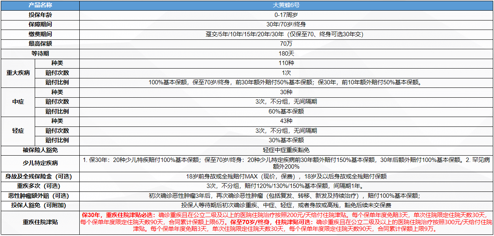494x236 pixels.
Task: Select the 大黄蜂6号 product title cell
Action: [x=286, y=5]
